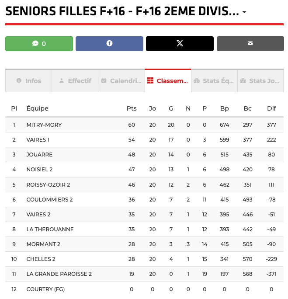The height and width of the screenshot is (299, 288).
Task: Share the page by email
Action: click(x=250, y=44)
